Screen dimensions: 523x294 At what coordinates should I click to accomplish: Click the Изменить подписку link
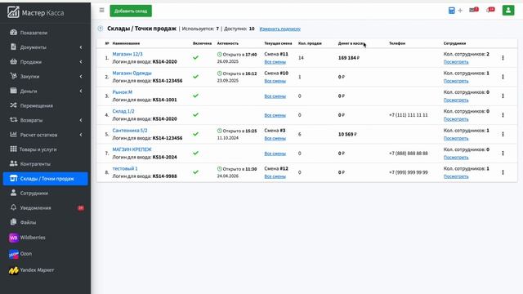tap(279, 29)
